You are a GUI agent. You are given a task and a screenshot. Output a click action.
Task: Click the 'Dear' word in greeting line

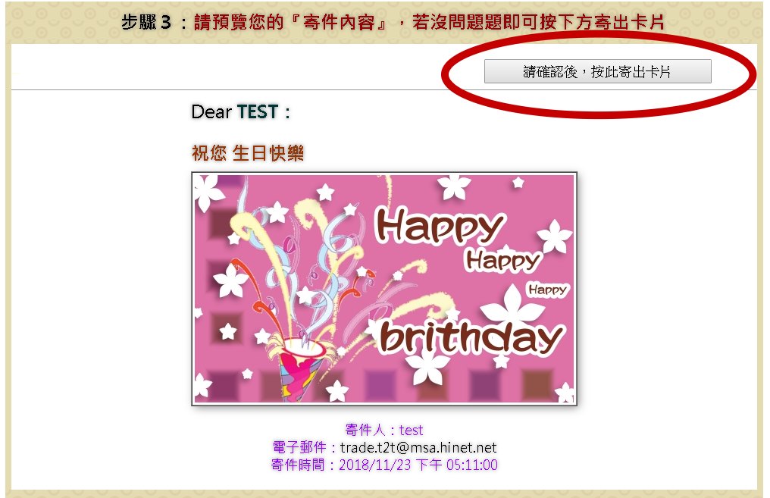pyautogui.click(x=211, y=112)
